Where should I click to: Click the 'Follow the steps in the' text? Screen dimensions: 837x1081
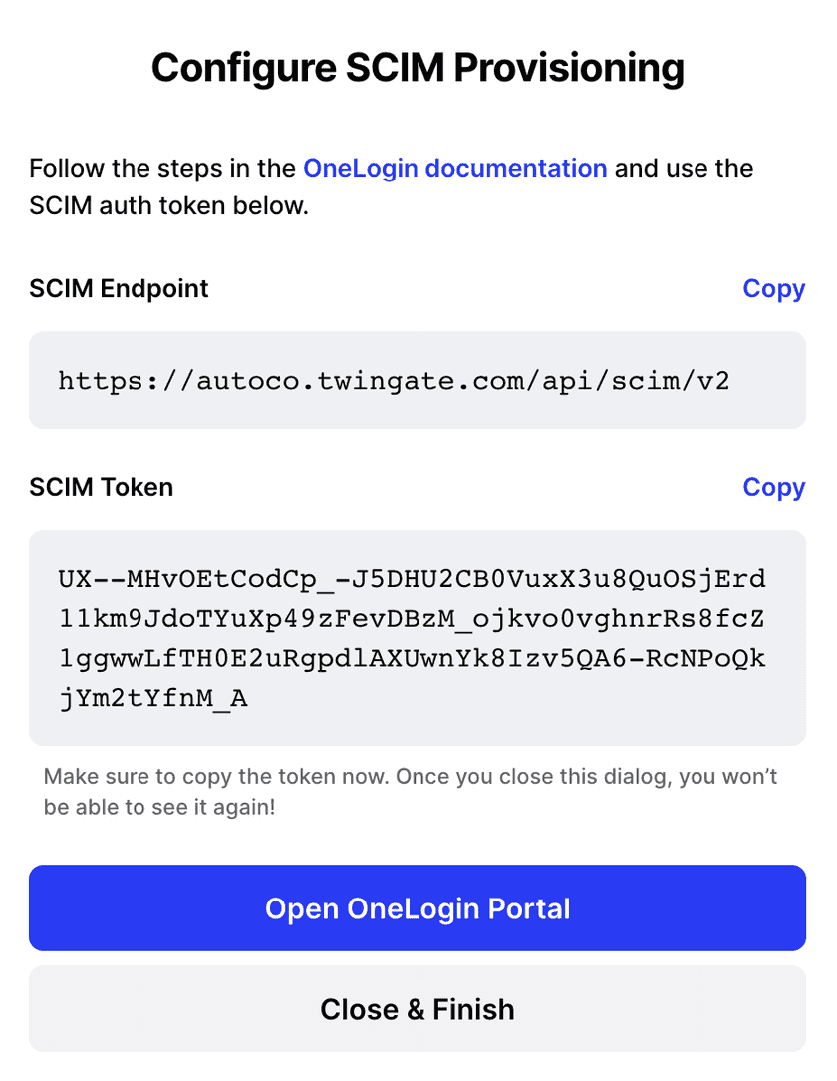tap(162, 168)
